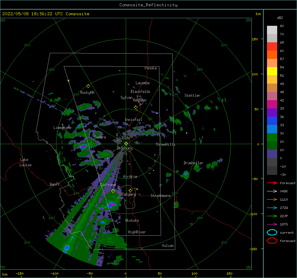Click the yellow diamond at radar center
Image resolution: width=297 pixels, height=278 pixels.
coord(126,144)
